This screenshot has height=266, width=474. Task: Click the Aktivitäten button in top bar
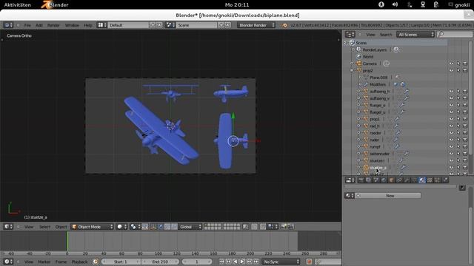pos(17,4)
